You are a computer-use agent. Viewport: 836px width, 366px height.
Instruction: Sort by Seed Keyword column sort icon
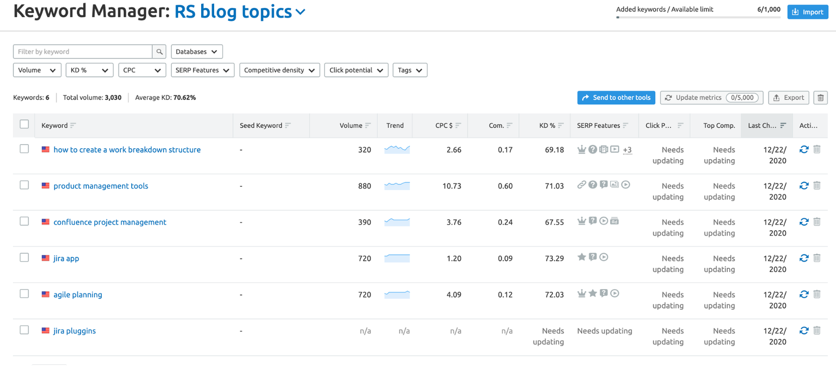(x=288, y=125)
